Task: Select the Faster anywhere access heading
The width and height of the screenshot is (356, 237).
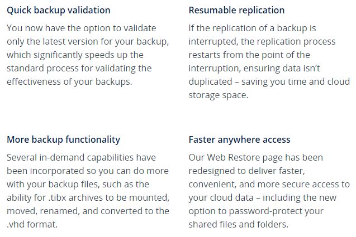Action: 240,139
